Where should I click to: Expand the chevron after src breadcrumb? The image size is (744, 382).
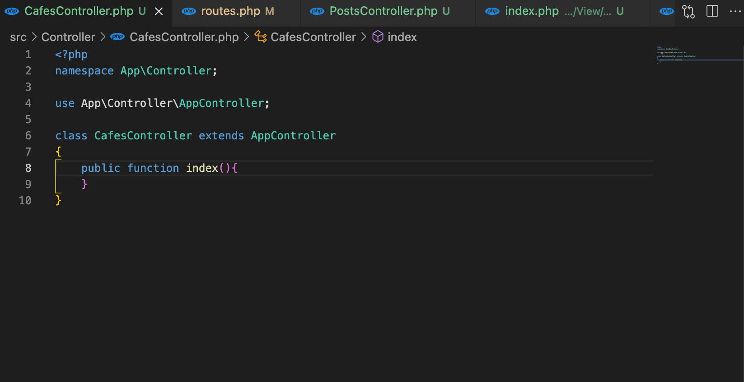tap(34, 37)
